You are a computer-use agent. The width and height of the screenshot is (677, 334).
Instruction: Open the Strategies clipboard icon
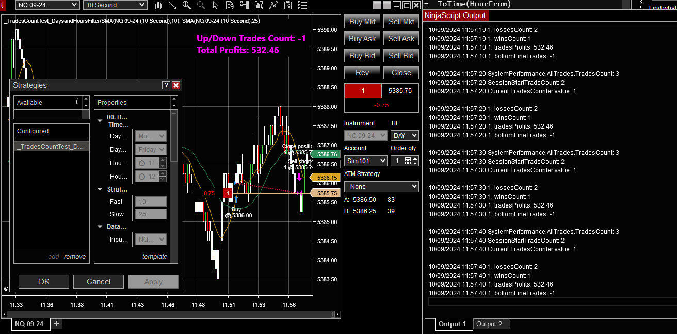287,6
